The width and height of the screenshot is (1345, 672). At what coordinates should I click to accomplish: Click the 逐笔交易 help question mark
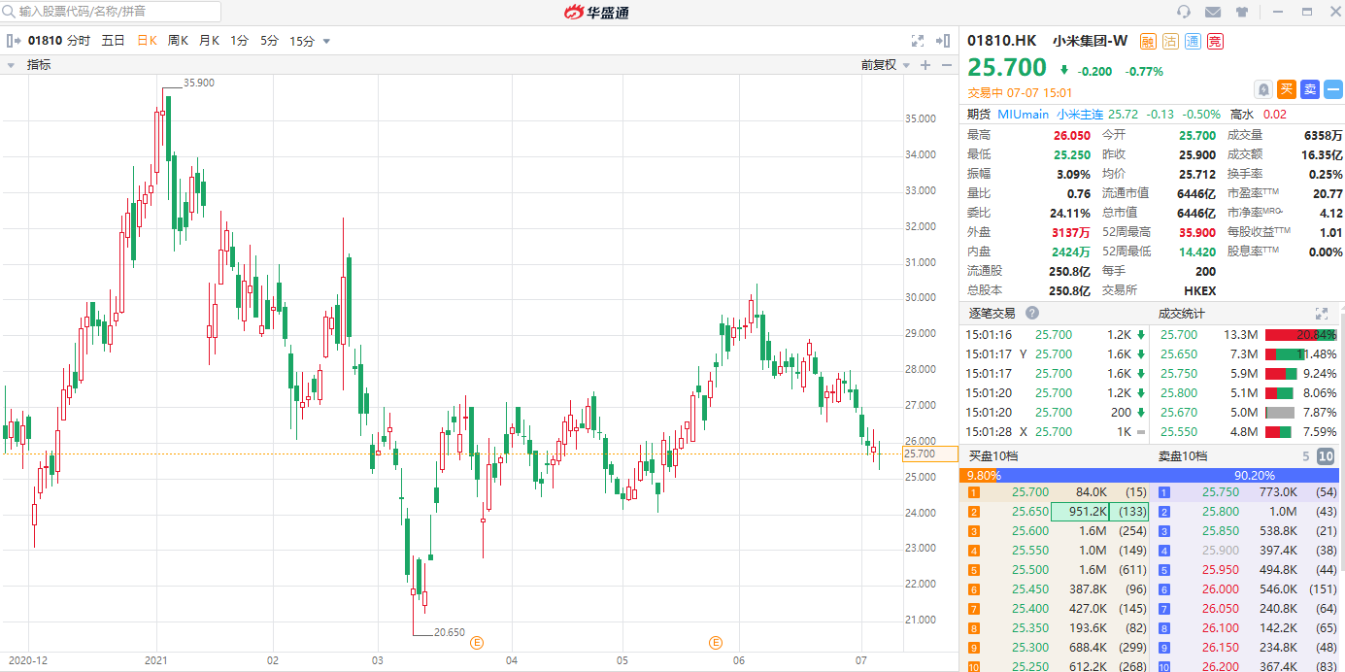[x=1032, y=313]
